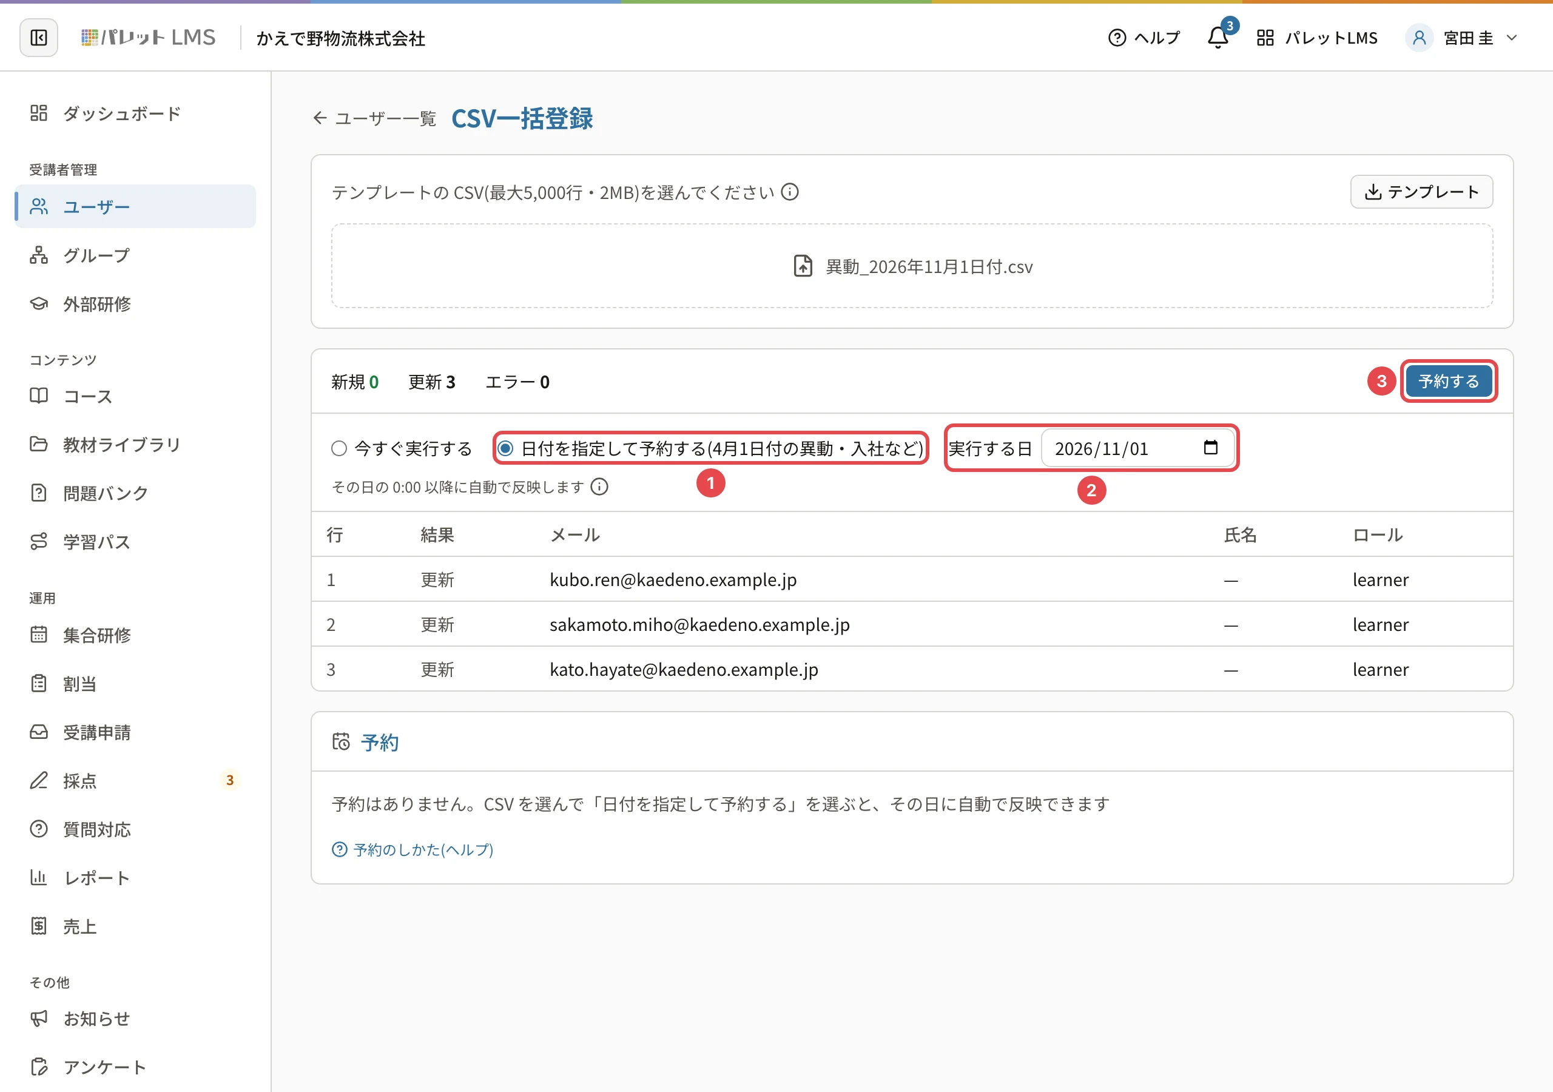The image size is (1553, 1092).
Task: Open the パレットLMS app switcher
Action: (1317, 38)
